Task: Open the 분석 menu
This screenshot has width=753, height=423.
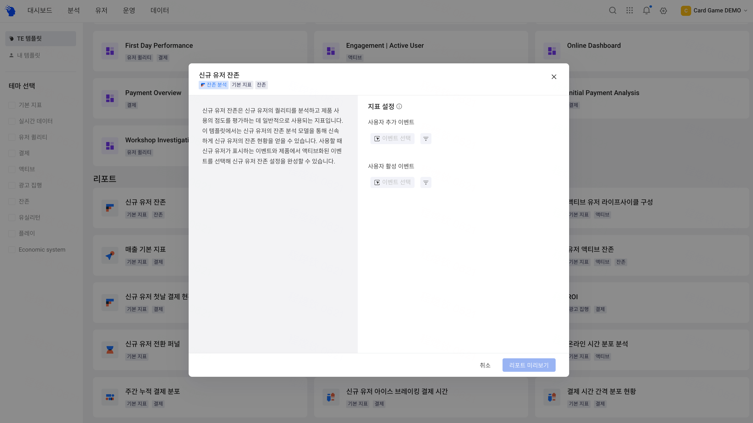Action: click(74, 11)
